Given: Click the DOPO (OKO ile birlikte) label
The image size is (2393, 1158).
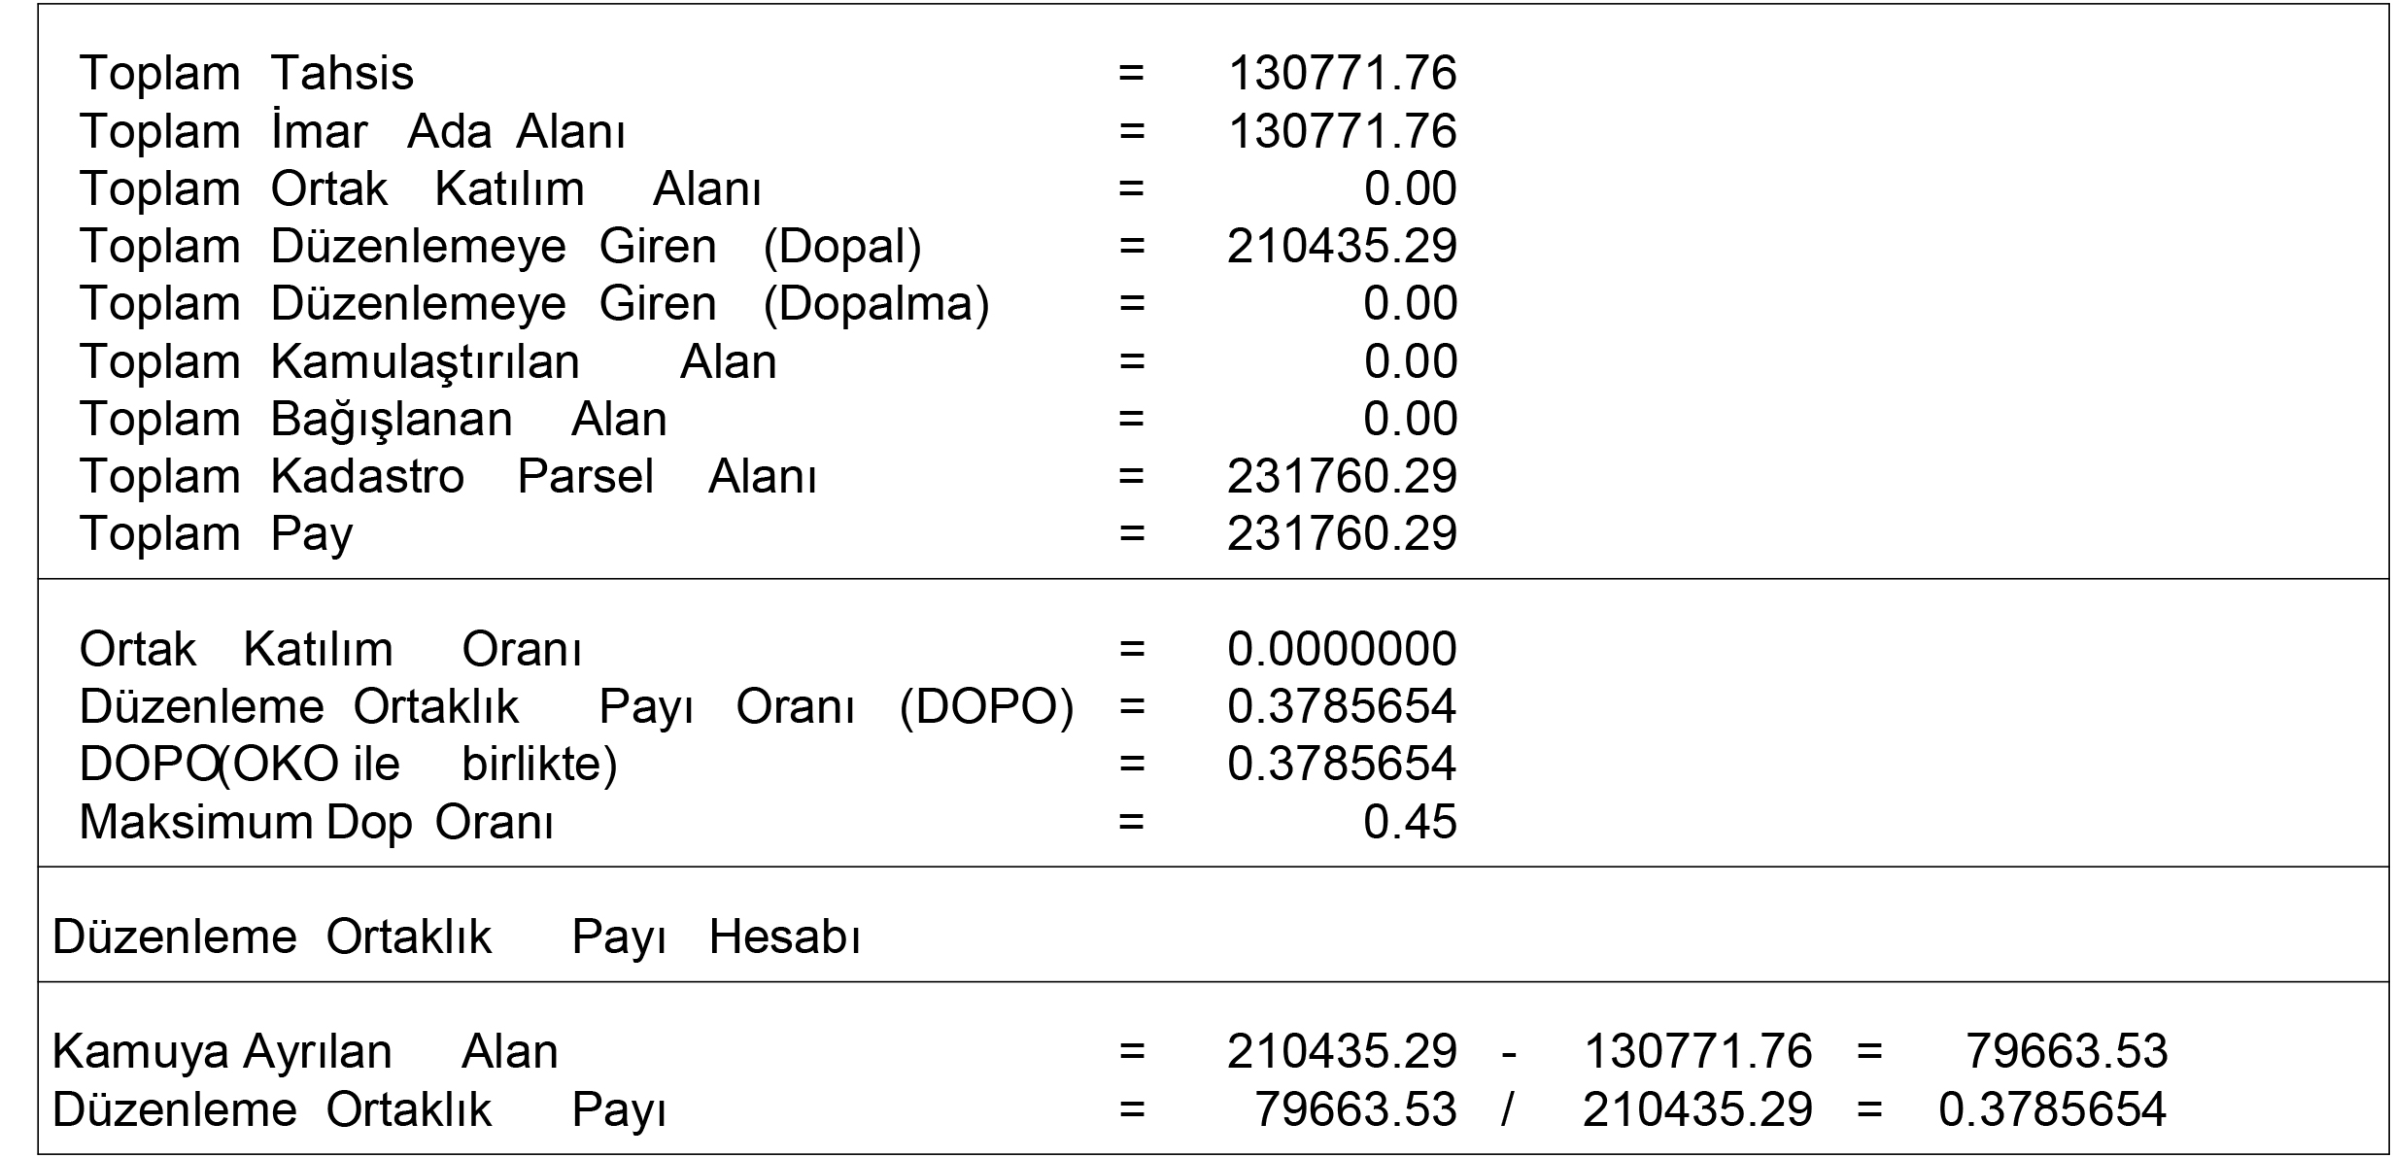Looking at the screenshot, I should pyautogui.click(x=349, y=764).
